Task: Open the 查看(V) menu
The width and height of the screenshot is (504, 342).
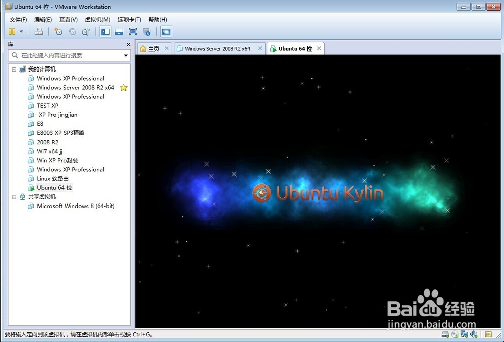Action: (x=69, y=20)
